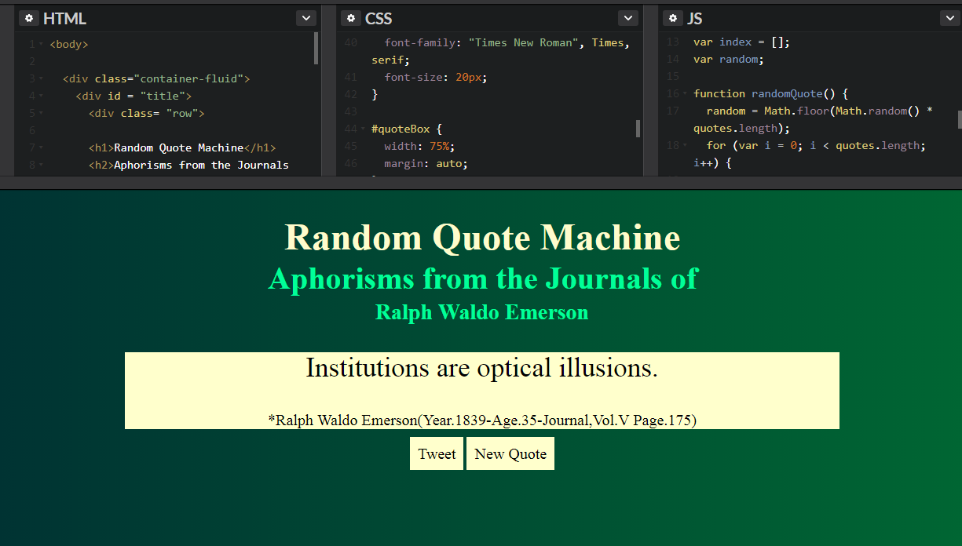The image size is (962, 546).
Task: Click '<div class="container-fluid">' in HTML editor
Action: pyautogui.click(x=156, y=79)
